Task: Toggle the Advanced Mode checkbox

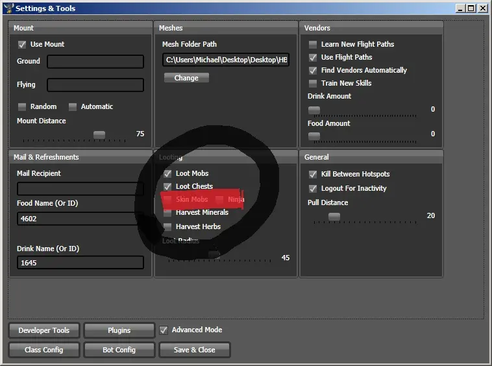Action: [x=164, y=330]
